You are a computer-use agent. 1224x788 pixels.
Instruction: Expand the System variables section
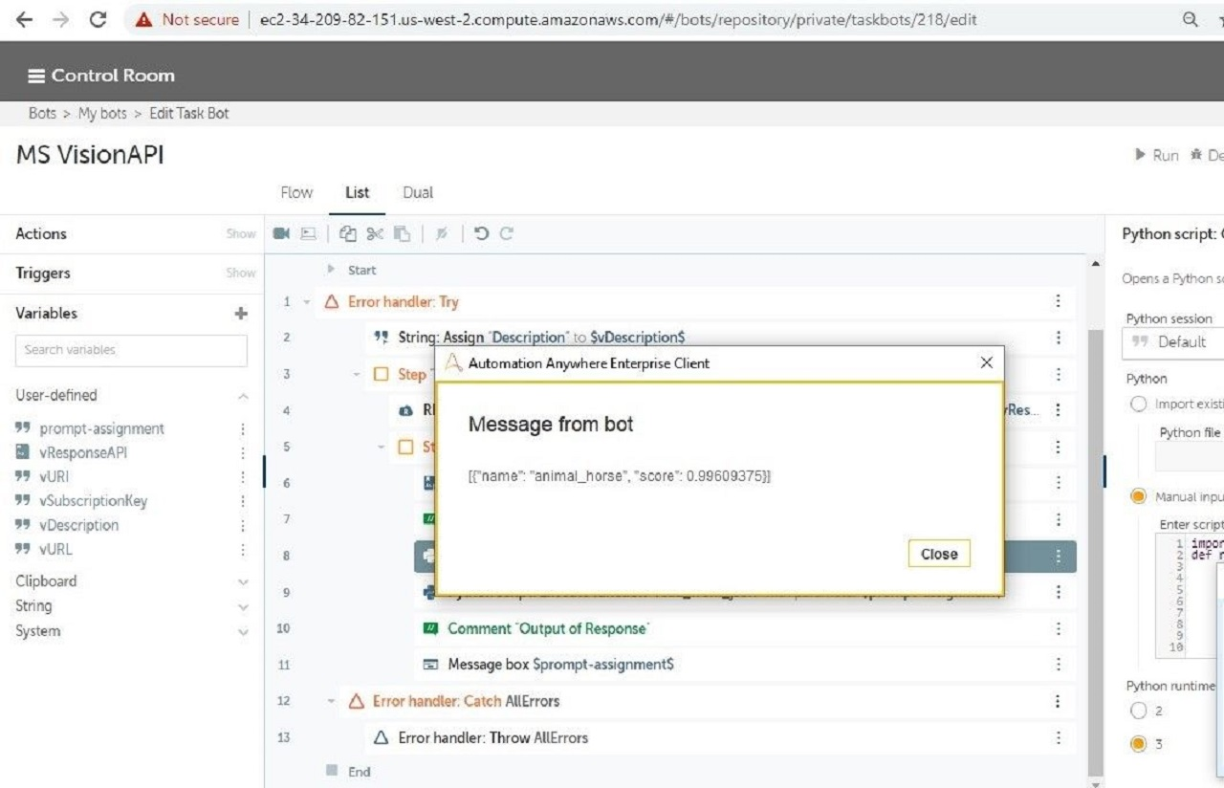243,631
